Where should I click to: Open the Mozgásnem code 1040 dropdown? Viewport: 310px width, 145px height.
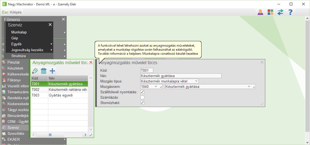tap(156, 87)
